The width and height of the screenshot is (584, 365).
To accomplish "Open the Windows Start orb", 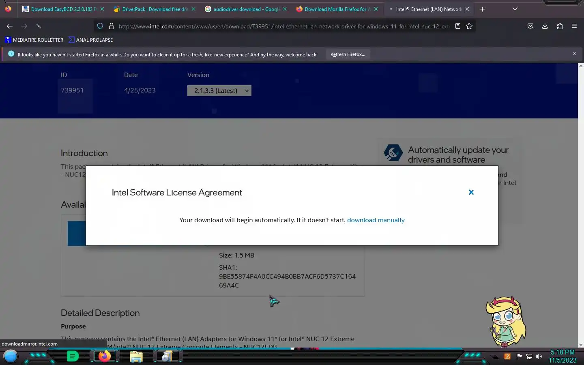I will coord(11,356).
